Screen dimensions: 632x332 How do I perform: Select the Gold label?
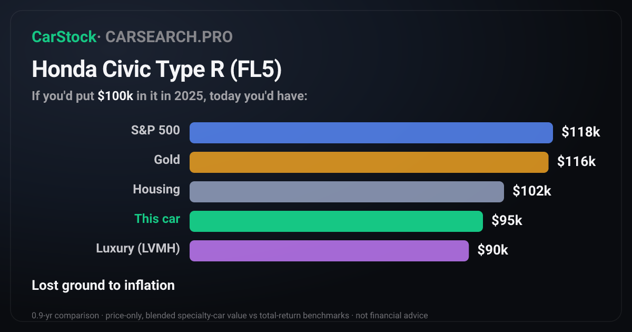[x=167, y=160]
